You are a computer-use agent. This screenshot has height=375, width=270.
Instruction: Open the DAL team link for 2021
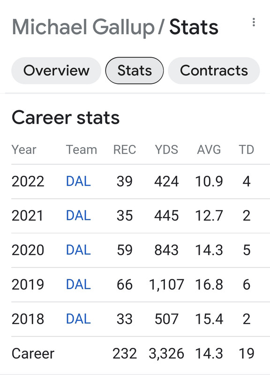click(x=78, y=216)
